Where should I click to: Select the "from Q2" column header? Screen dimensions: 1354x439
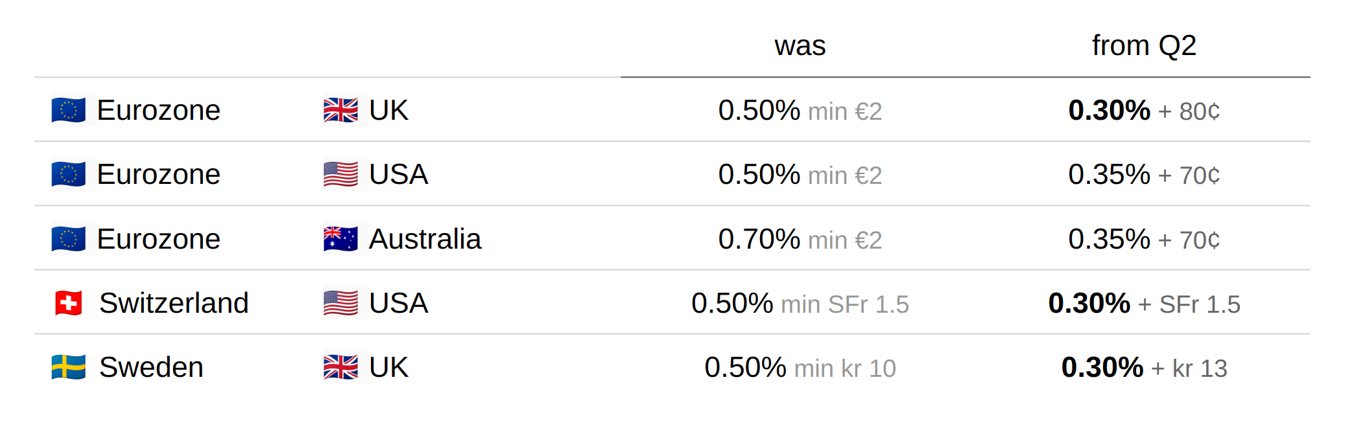1144,46
